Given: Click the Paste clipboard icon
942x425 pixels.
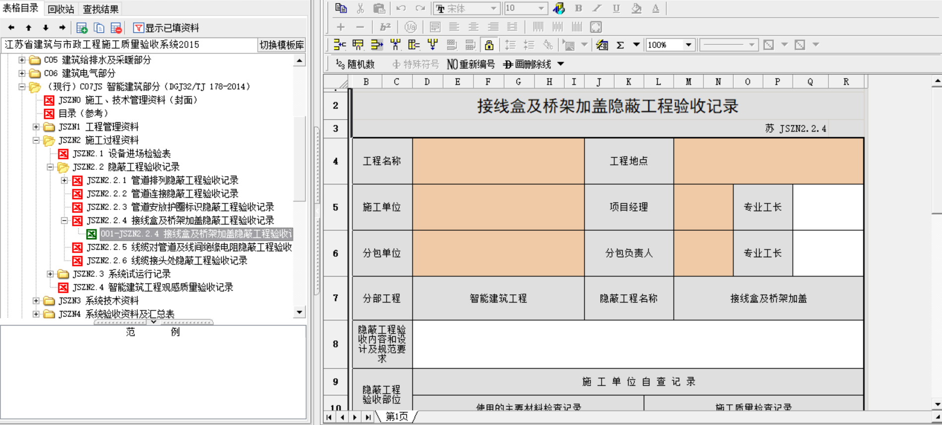Looking at the screenshot, I should (379, 8).
